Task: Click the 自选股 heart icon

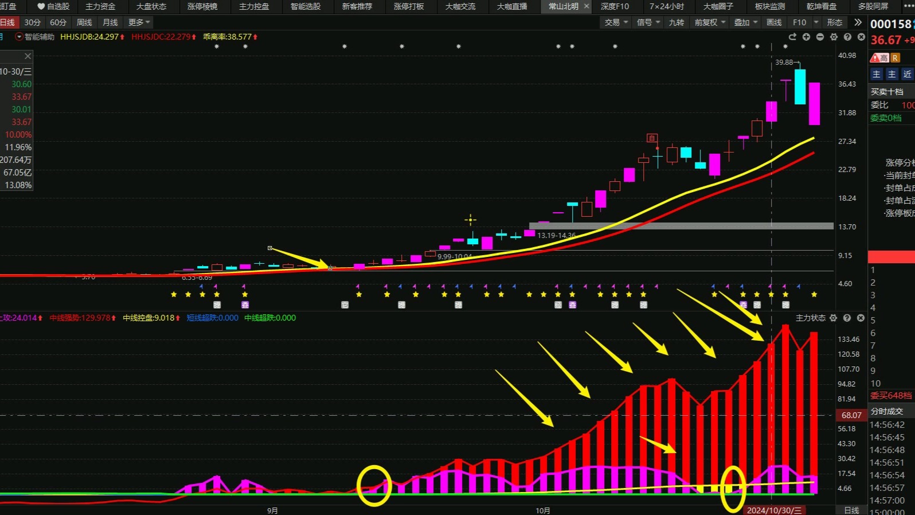Action: 41,6
